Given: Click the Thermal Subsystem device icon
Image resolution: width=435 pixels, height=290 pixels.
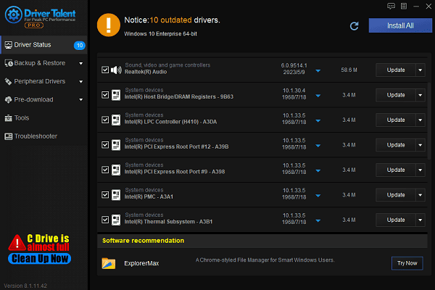Looking at the screenshot, I should [x=116, y=220].
